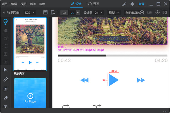Screen dimensions: 170x113
Task: Click the playback progress bar on canvas
Action: click(112, 56)
